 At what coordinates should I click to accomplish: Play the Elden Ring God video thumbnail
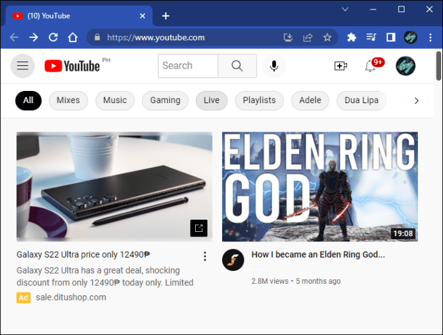(x=320, y=186)
